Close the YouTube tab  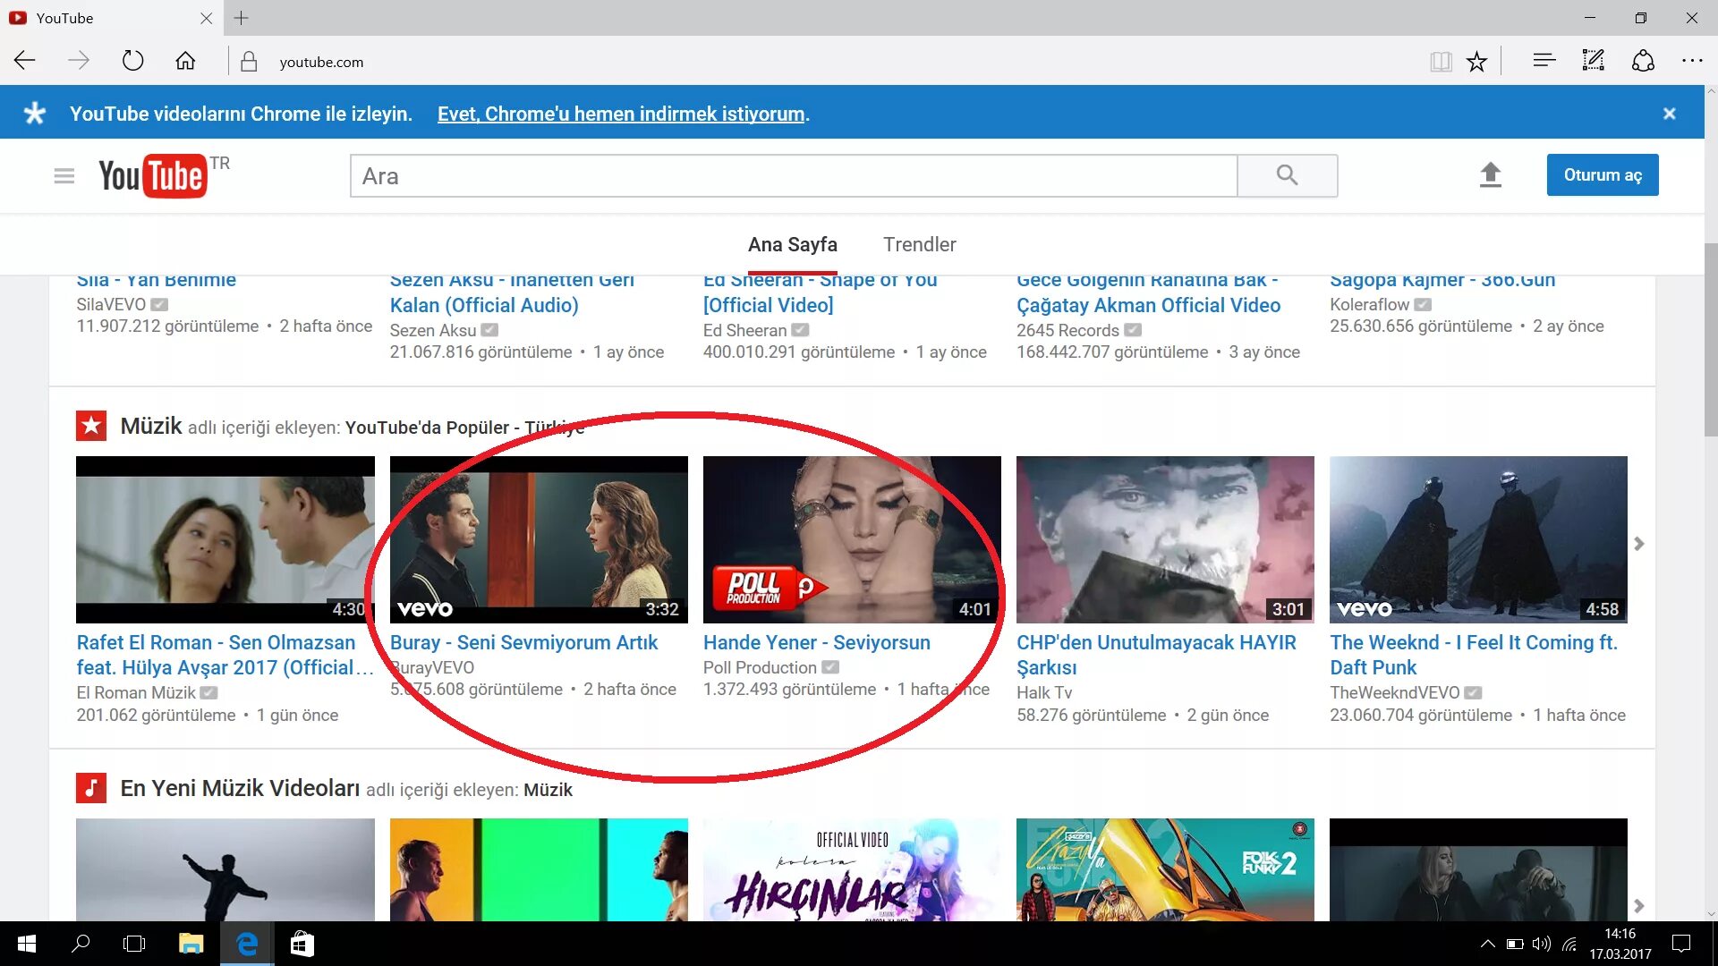[x=206, y=18]
